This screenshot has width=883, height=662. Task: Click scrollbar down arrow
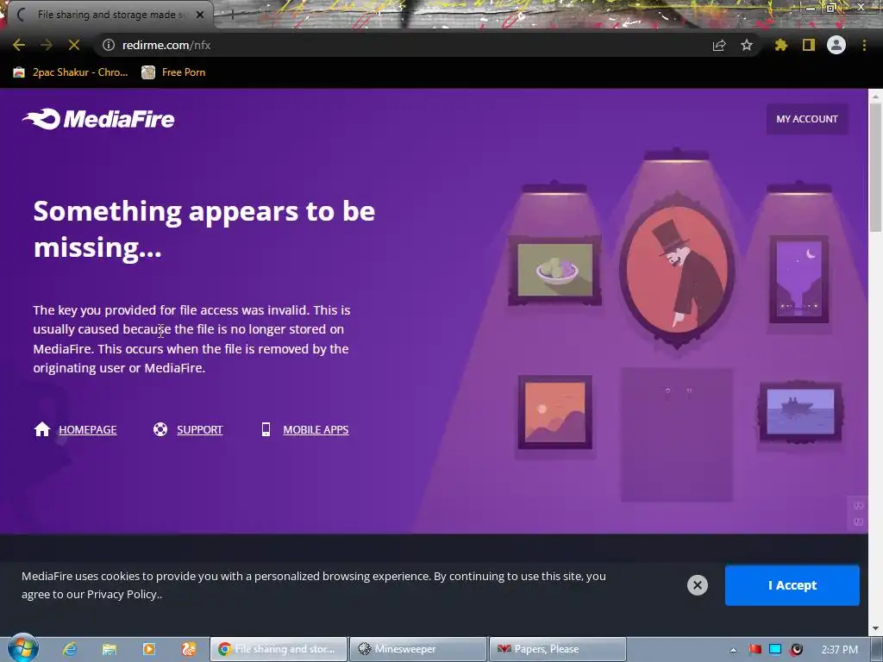pos(875,628)
